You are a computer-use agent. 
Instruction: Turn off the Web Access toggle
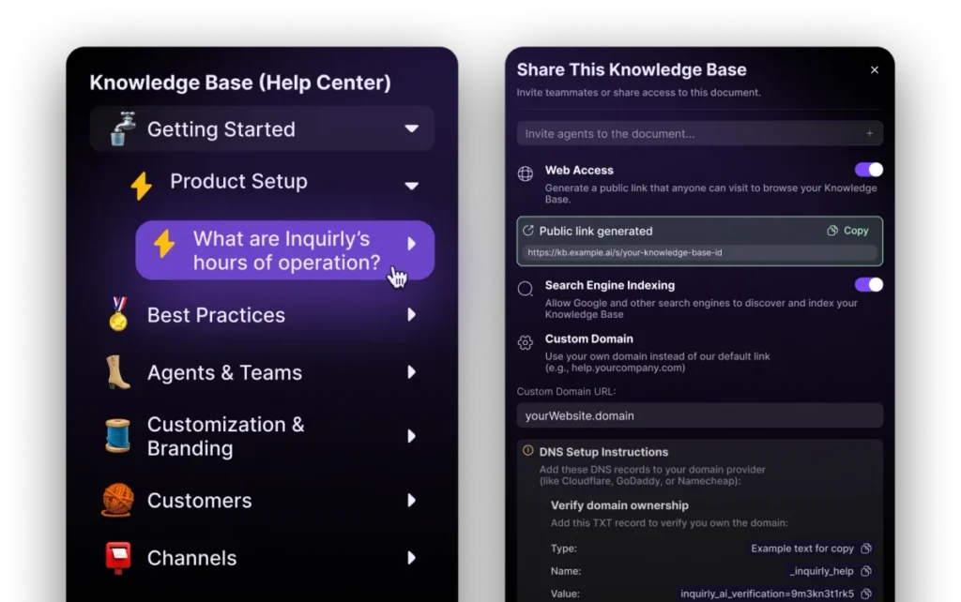pyautogui.click(x=868, y=170)
